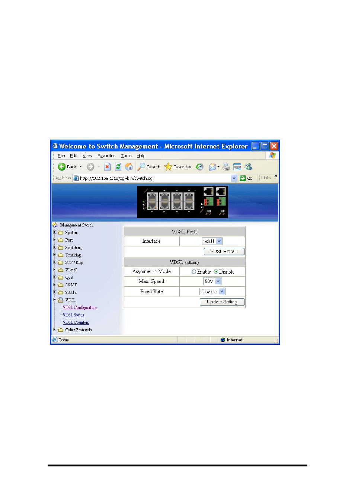This screenshot has width=355, height=504.
Task: Expand the Links toolbar chevron
Action: pyautogui.click(x=276, y=176)
